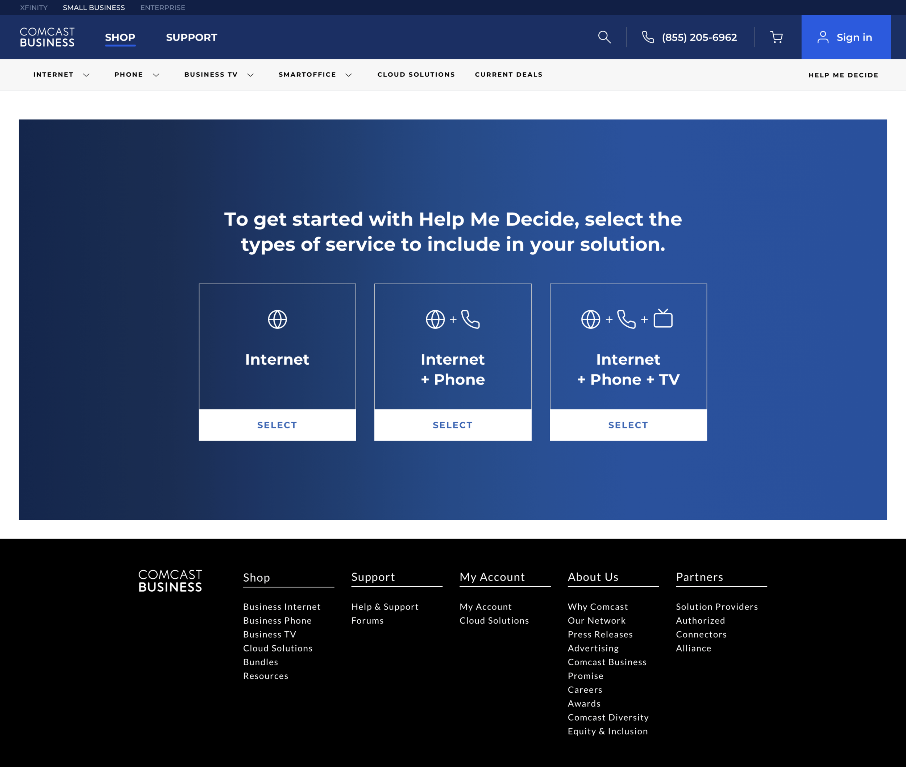
Task: Open Help Me Decide link
Action: click(x=843, y=75)
